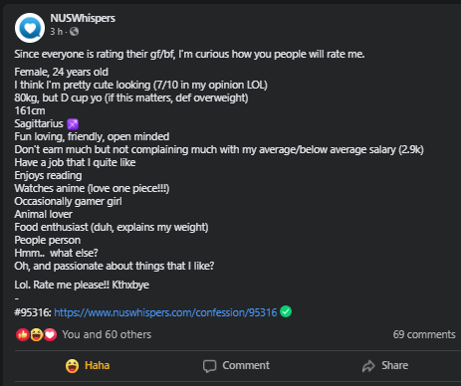The width and height of the screenshot is (461, 386).
Task: Click the Haha emoji in action bar
Action: click(72, 366)
